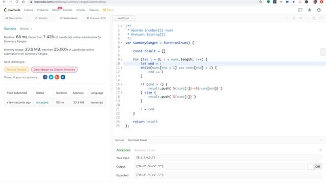This screenshot has height=183, width=326.
Task: Open Discuss in the top navigation
Action: coord(94,10)
